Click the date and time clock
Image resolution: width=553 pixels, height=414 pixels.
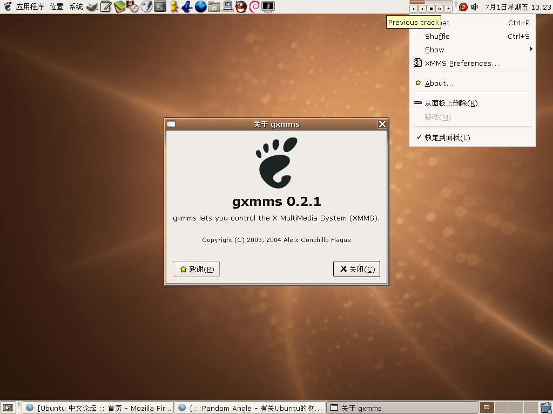coord(518,6)
